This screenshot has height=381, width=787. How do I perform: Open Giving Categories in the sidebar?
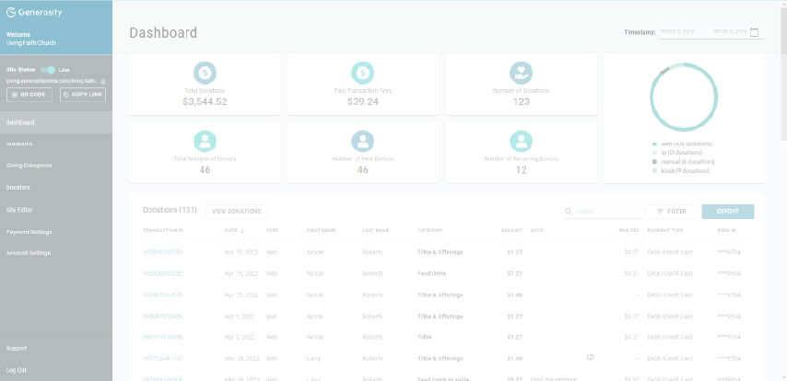pyautogui.click(x=29, y=165)
